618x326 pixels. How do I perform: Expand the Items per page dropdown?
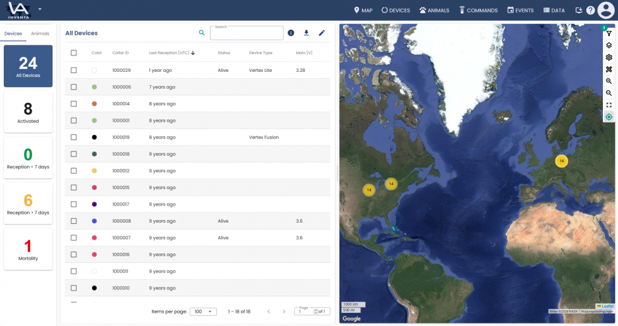pyautogui.click(x=202, y=311)
